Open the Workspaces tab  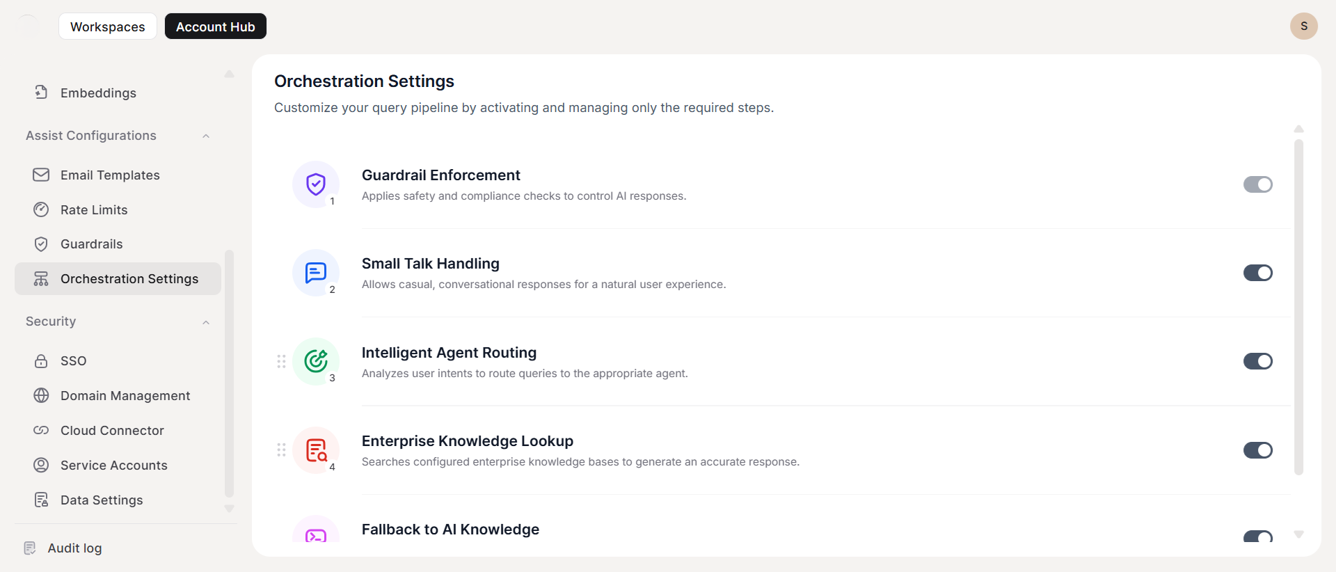(x=107, y=26)
